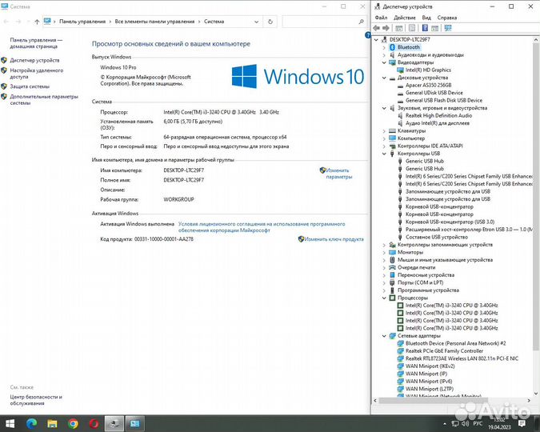540x432 pixels.
Task: Click All Control Panel Items breadcrumb
Action: pos(154,22)
